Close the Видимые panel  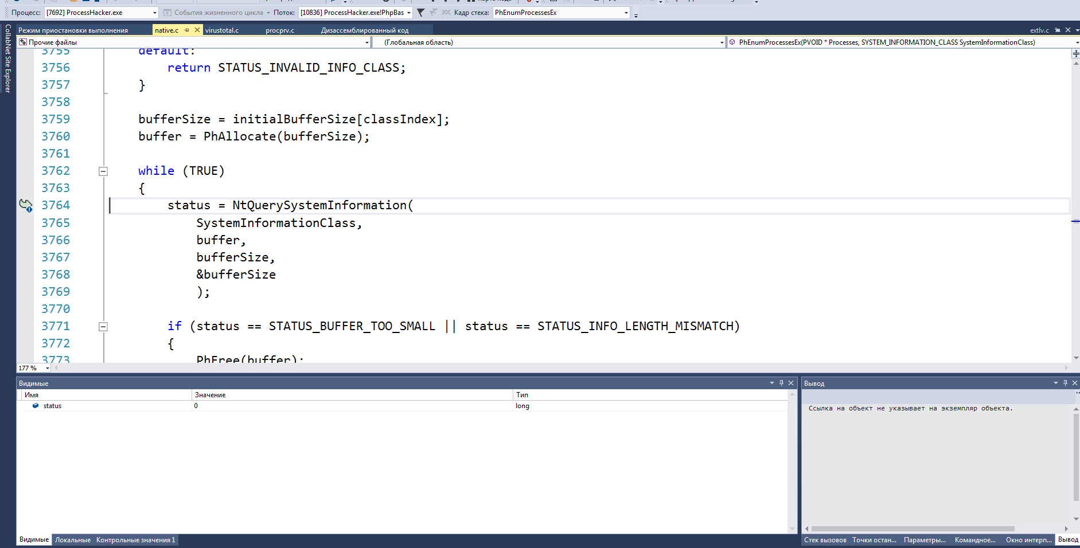tap(791, 383)
